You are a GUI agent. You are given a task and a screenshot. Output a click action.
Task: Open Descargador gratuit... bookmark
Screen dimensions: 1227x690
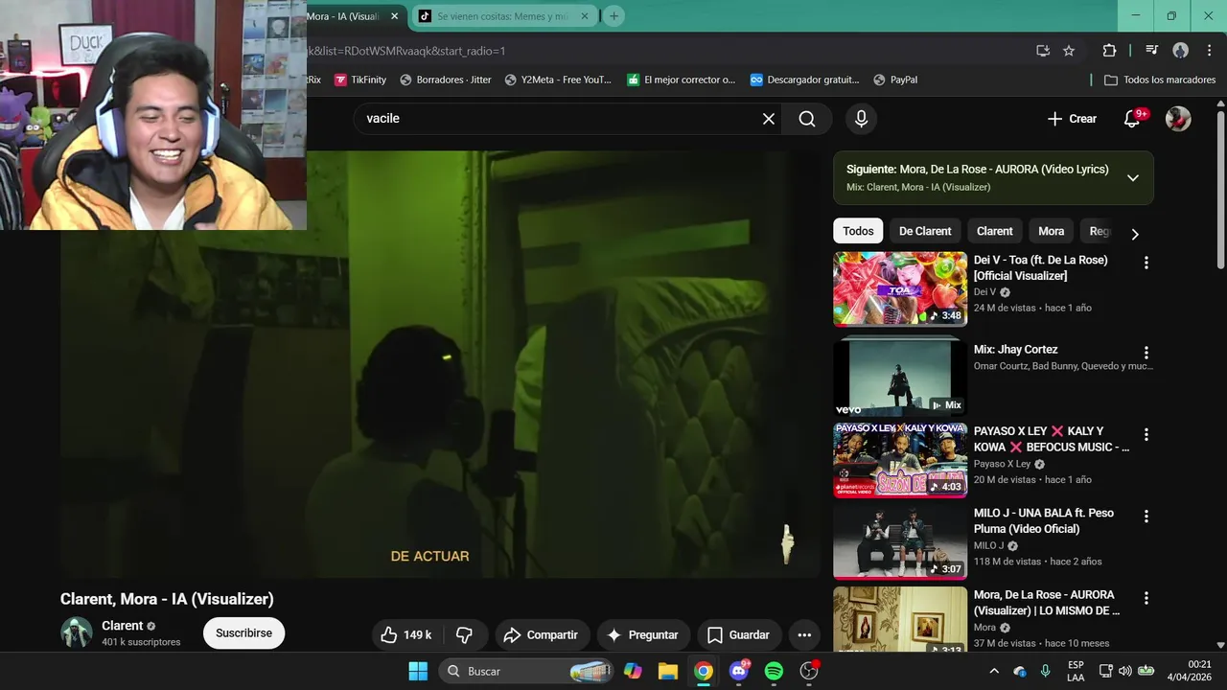tap(804, 80)
